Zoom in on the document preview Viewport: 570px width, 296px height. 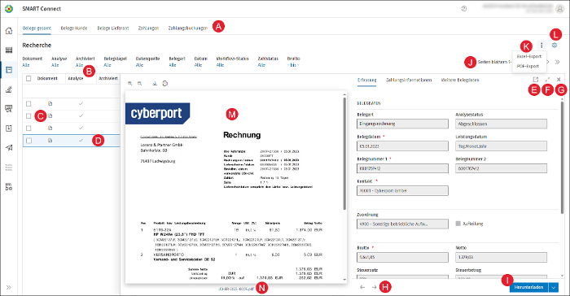(129, 84)
